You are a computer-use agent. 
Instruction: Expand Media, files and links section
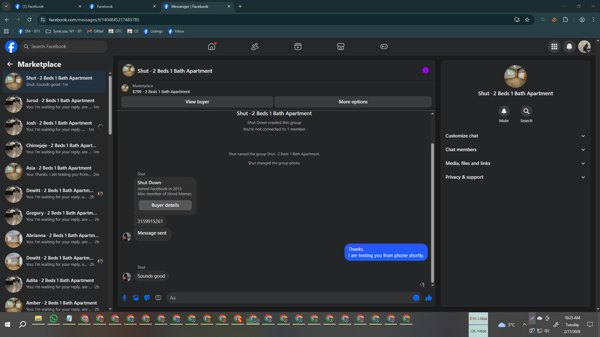click(x=515, y=163)
